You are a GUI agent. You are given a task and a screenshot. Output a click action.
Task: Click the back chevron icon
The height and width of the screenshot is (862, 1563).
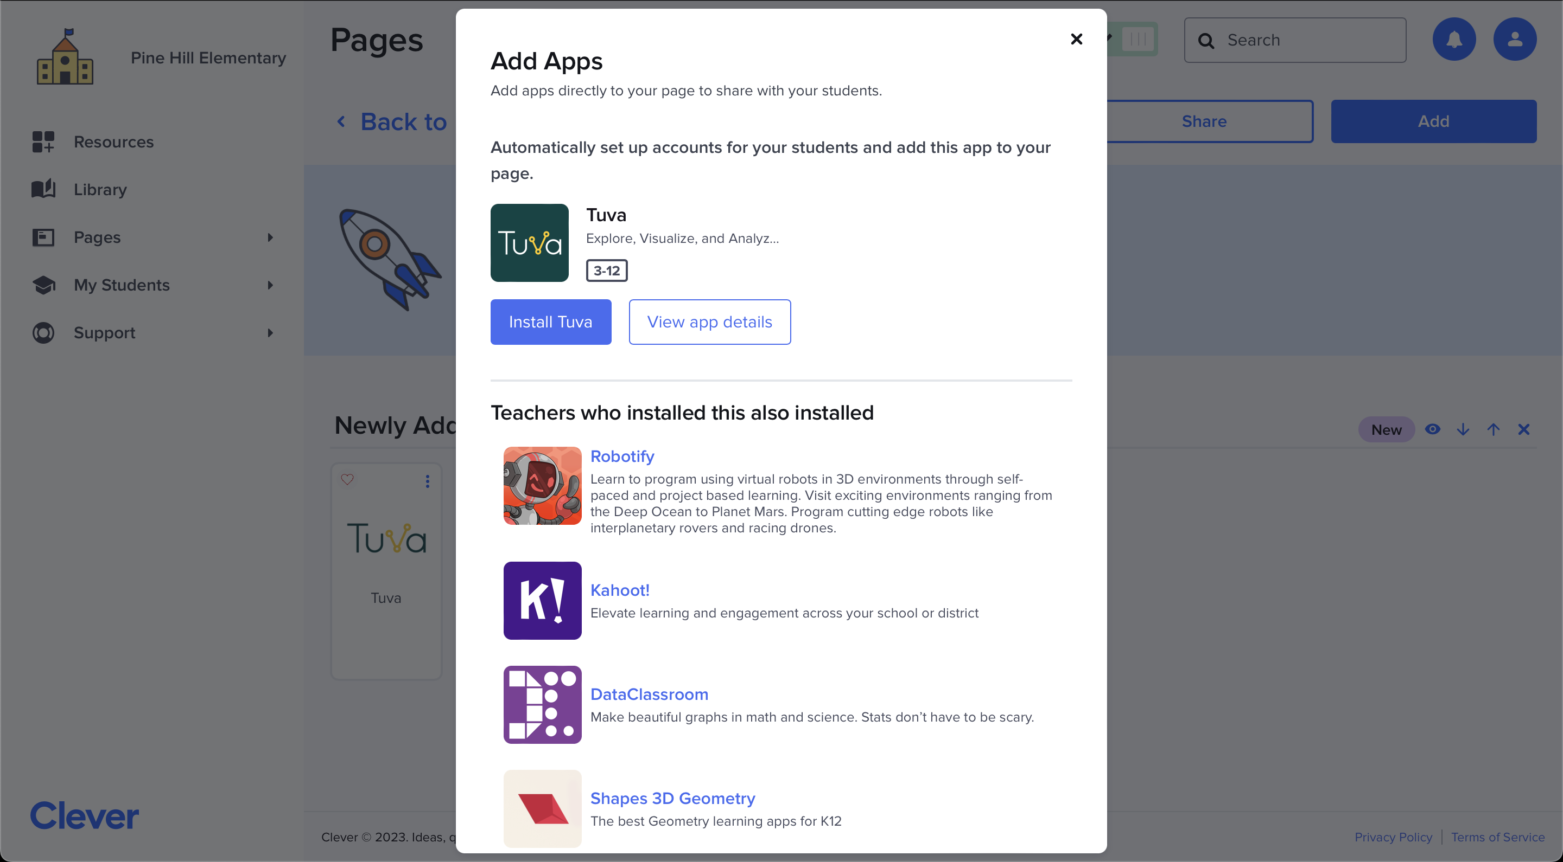click(341, 122)
